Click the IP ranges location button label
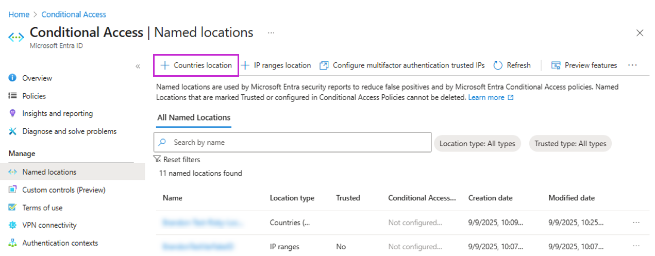The width and height of the screenshot is (655, 256). [x=282, y=65]
